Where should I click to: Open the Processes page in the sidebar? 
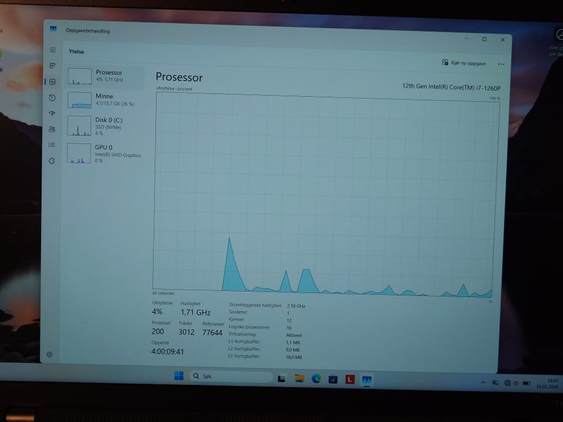click(x=52, y=66)
